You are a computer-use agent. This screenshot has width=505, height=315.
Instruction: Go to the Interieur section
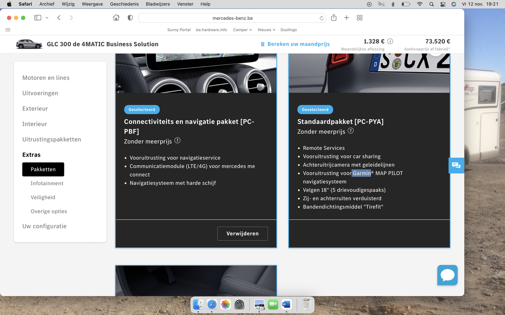[35, 124]
